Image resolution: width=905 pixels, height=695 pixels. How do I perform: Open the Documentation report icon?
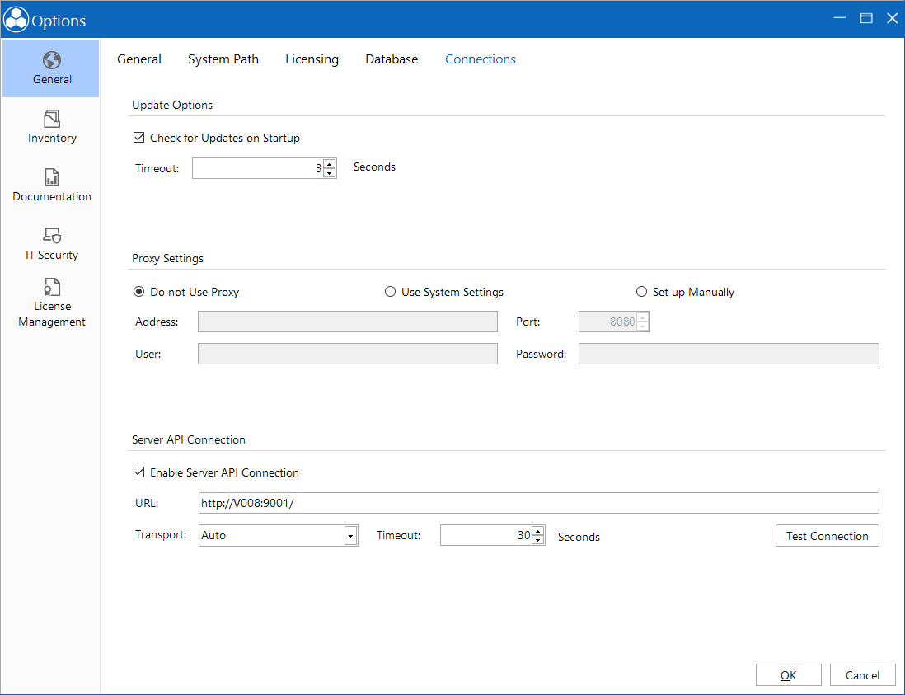[52, 177]
